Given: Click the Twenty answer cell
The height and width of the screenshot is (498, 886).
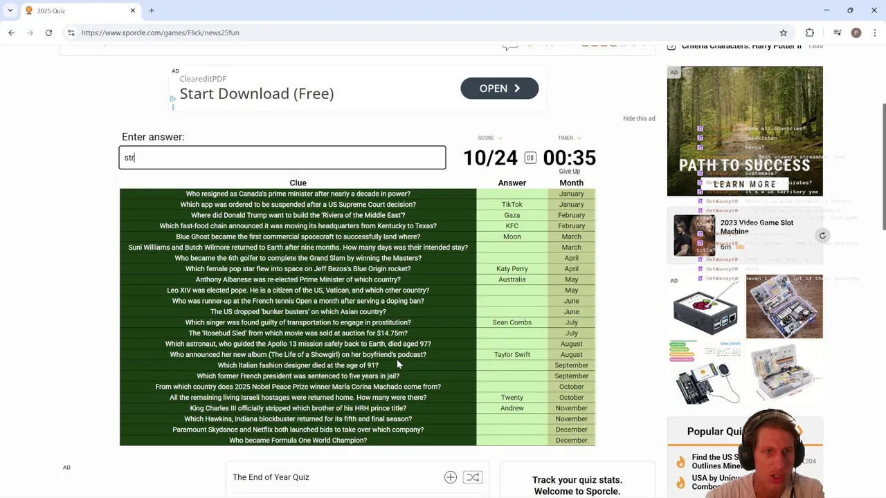Looking at the screenshot, I should coord(512,398).
